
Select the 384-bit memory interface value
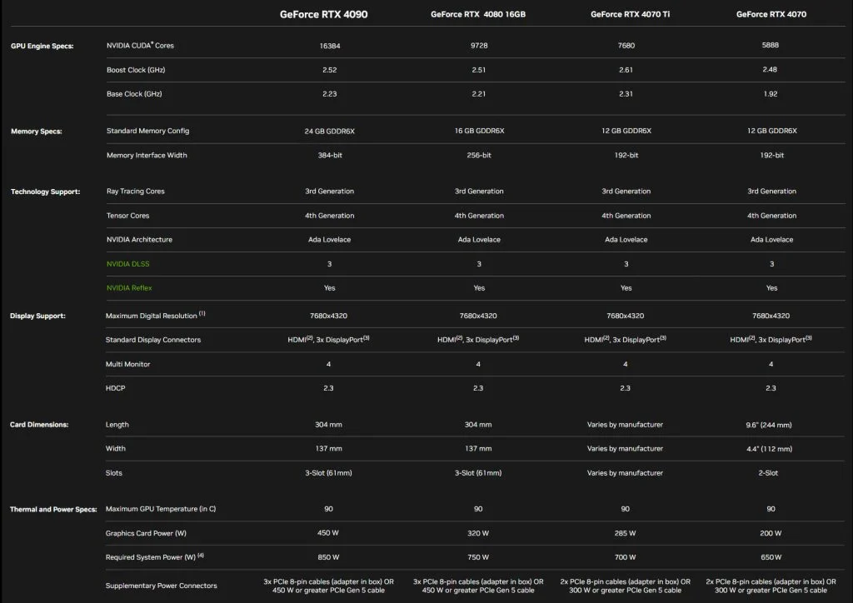point(329,156)
